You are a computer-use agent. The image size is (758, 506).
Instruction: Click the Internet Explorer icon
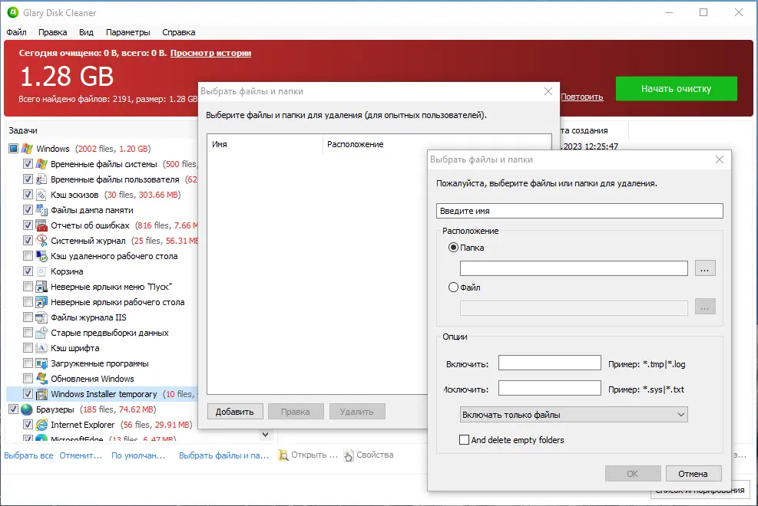coord(41,425)
